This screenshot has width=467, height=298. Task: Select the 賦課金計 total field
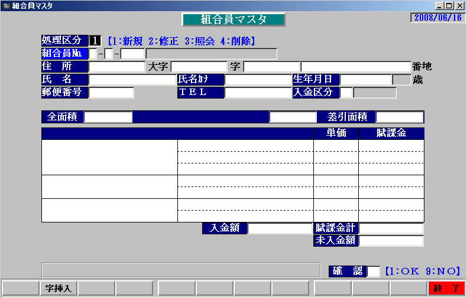click(391, 228)
